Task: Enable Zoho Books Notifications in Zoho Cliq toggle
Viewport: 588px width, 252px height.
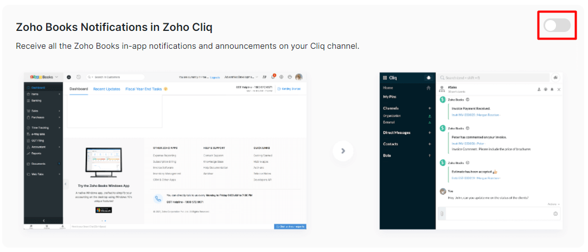Action: (557, 25)
